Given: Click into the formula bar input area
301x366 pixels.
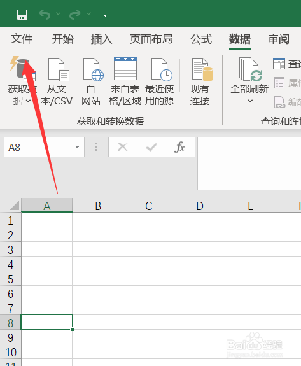Looking at the screenshot, I should click(249, 164).
